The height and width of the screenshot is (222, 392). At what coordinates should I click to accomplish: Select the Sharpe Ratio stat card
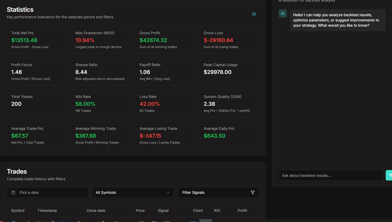tap(101, 72)
